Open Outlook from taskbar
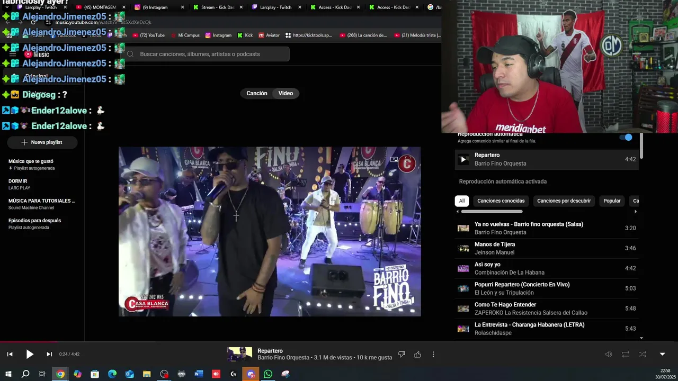The height and width of the screenshot is (381, 678). (x=130, y=374)
